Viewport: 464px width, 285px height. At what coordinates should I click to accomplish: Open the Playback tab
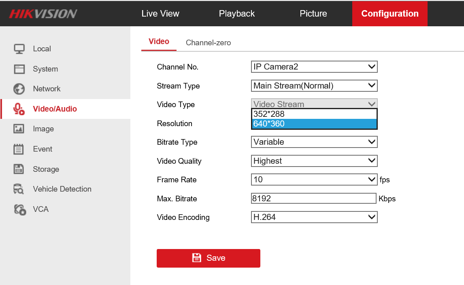[x=237, y=14]
